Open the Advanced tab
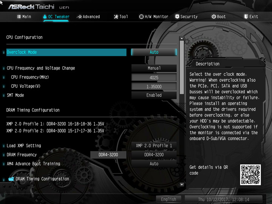 pyautogui.click(x=88, y=17)
